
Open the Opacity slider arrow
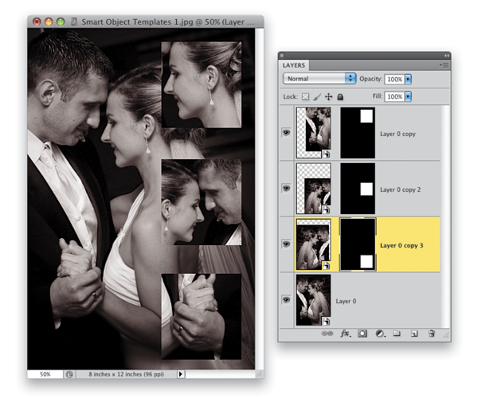click(x=408, y=79)
